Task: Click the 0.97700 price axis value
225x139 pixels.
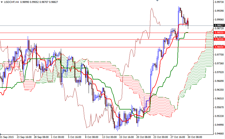Action: (219, 54)
